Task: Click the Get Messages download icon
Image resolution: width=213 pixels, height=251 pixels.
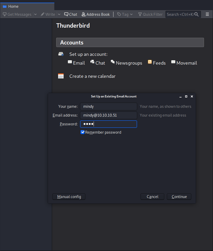Action: [5, 14]
